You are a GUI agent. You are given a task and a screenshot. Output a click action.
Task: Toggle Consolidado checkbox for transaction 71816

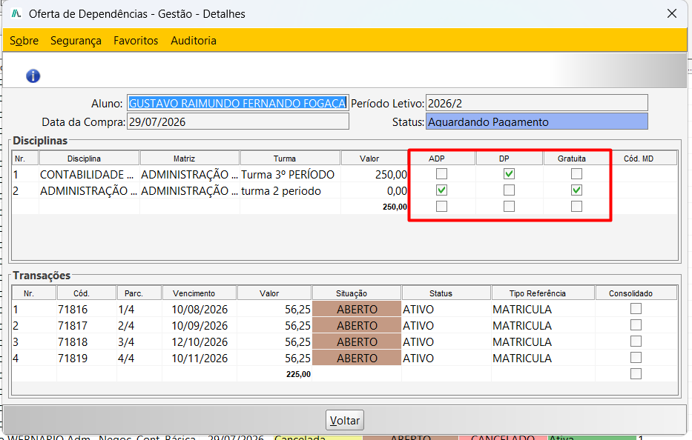click(636, 309)
